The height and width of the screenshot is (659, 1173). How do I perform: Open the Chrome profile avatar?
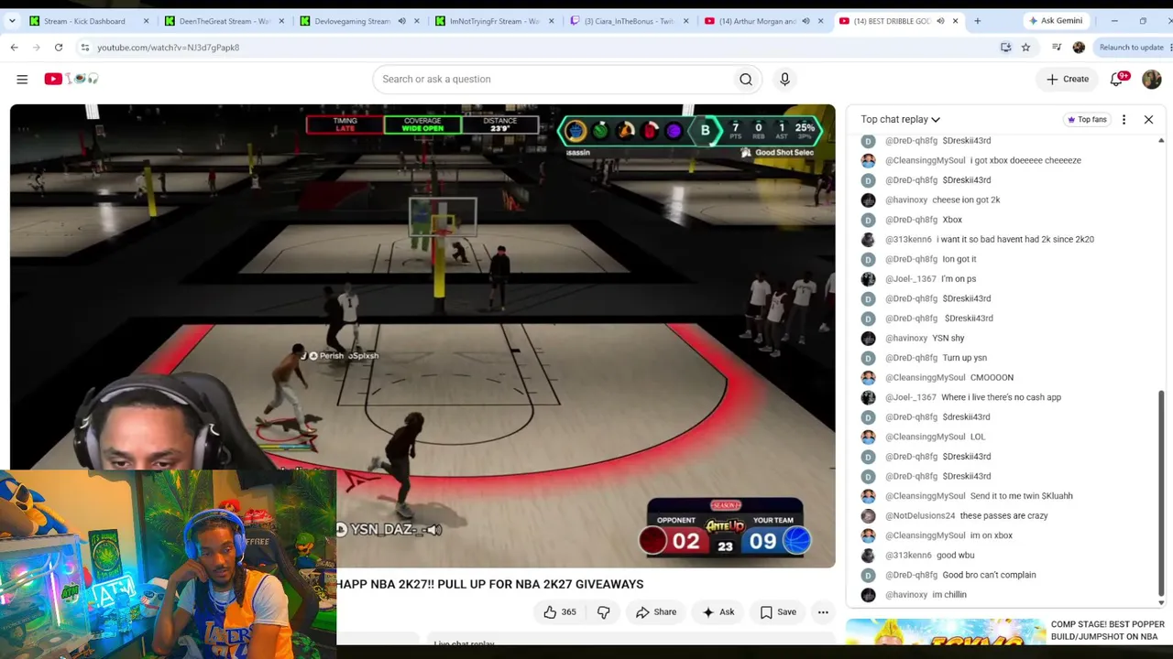pos(1079,48)
